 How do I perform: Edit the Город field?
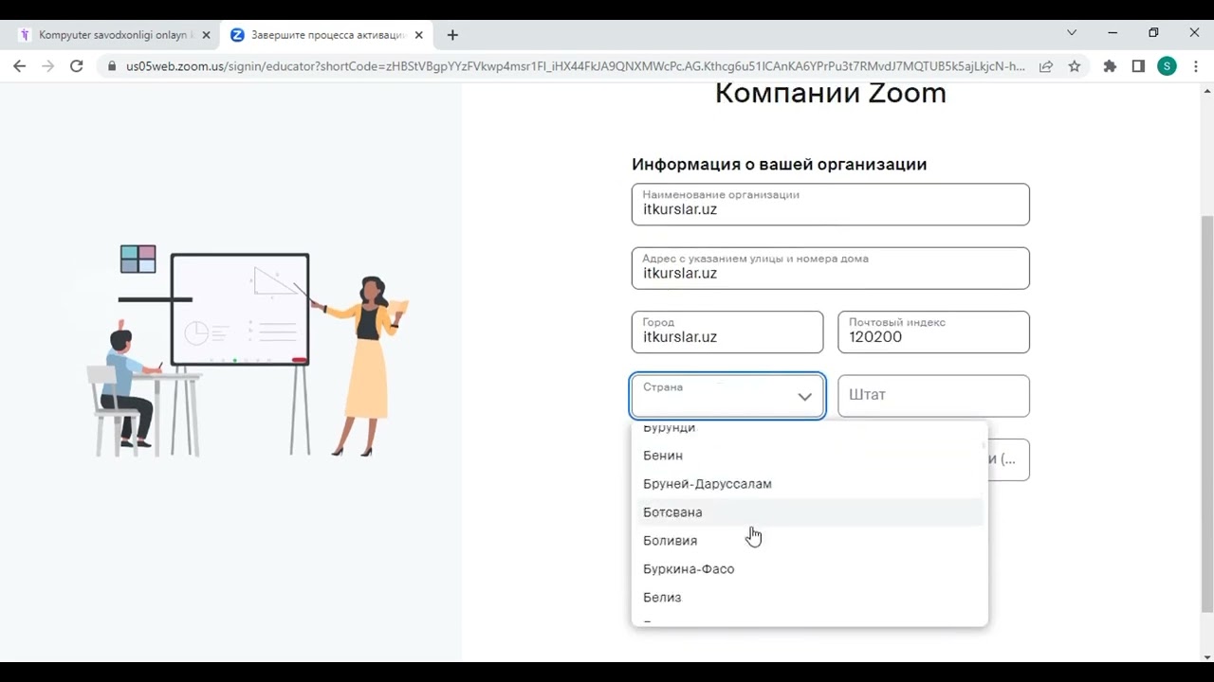tap(727, 332)
